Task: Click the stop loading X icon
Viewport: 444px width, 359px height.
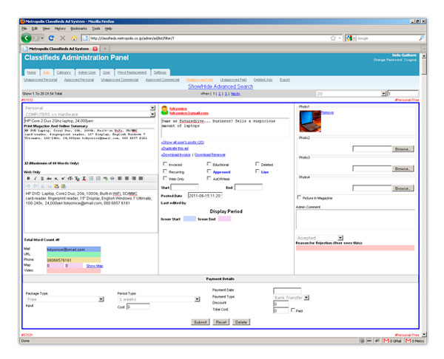Action: [x=63, y=38]
